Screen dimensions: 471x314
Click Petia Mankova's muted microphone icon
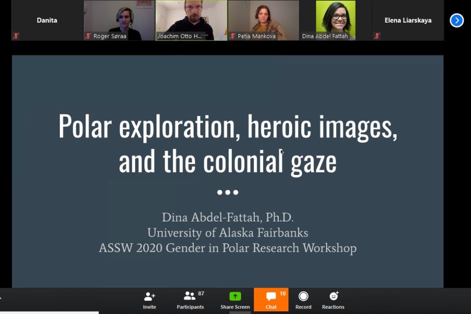(x=233, y=36)
